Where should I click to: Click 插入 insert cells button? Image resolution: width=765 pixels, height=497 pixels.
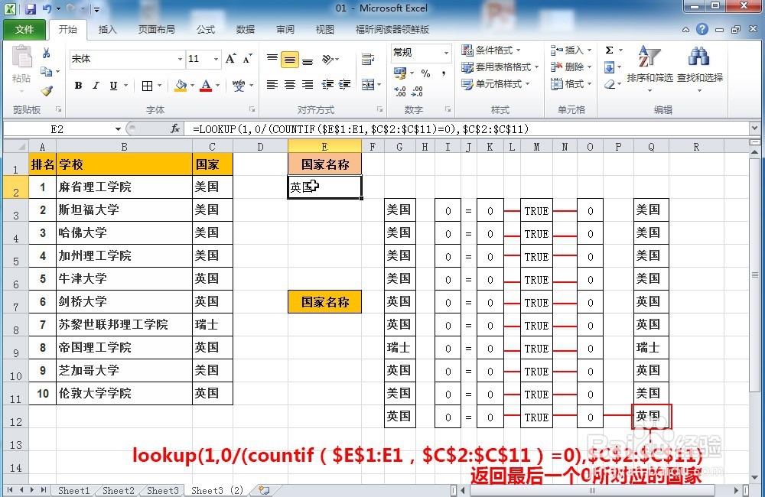coord(571,50)
